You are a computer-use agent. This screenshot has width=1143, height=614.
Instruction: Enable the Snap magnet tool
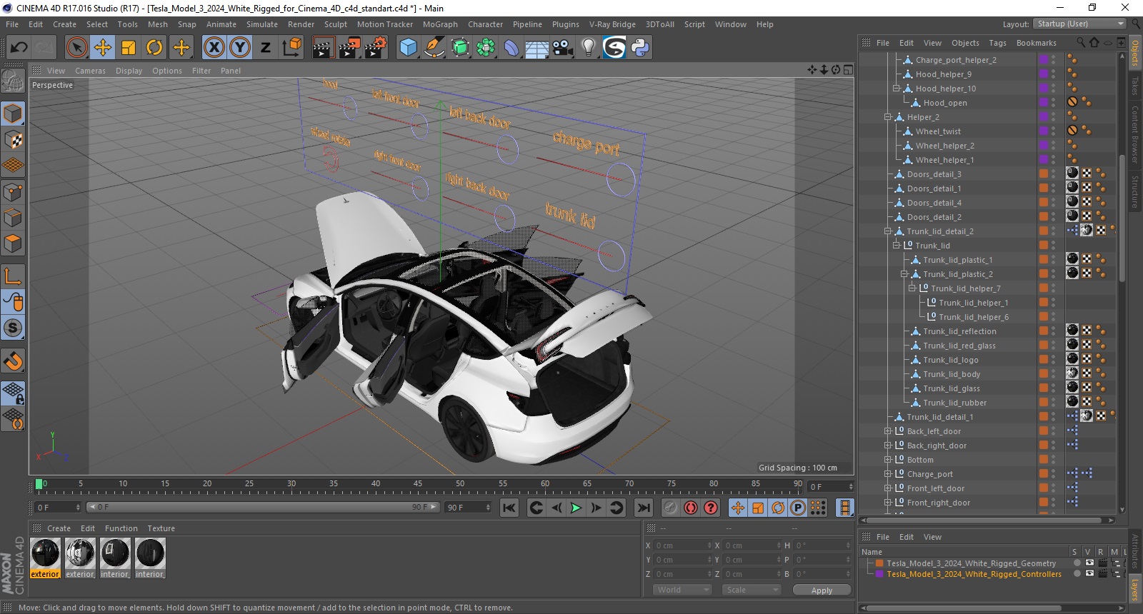(13, 361)
